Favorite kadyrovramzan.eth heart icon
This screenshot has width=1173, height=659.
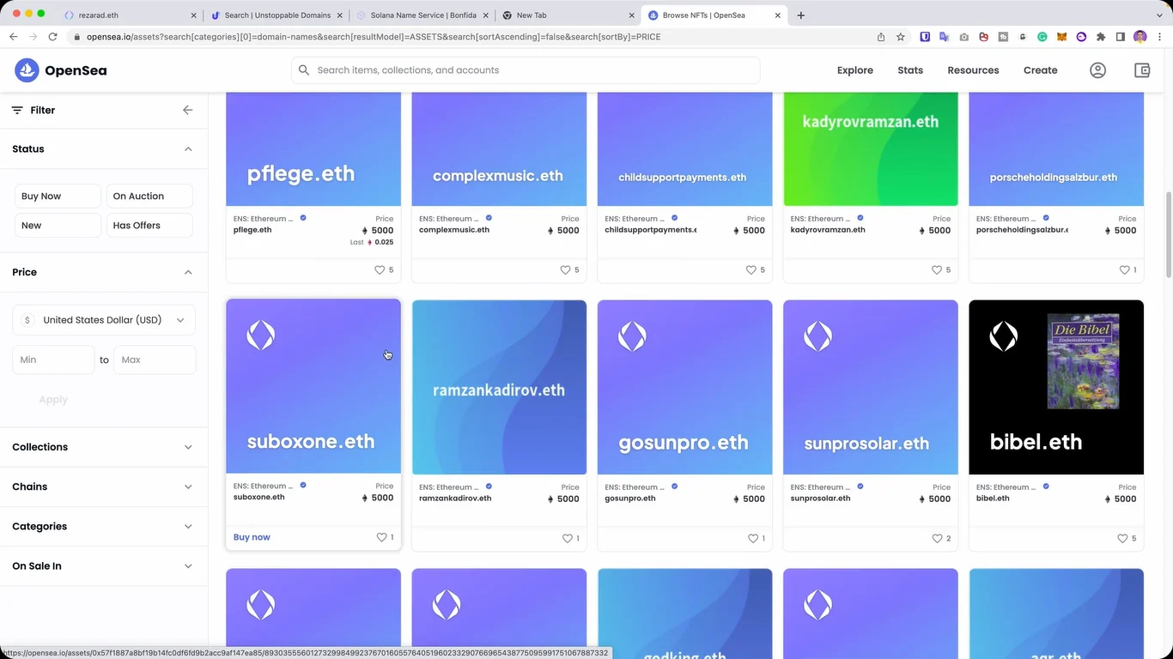[937, 269]
